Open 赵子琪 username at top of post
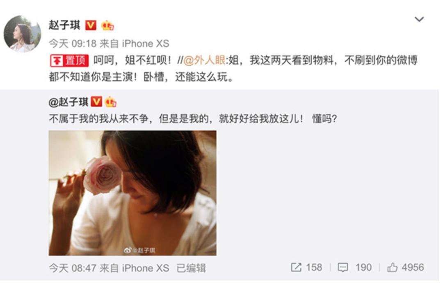 [64, 25]
